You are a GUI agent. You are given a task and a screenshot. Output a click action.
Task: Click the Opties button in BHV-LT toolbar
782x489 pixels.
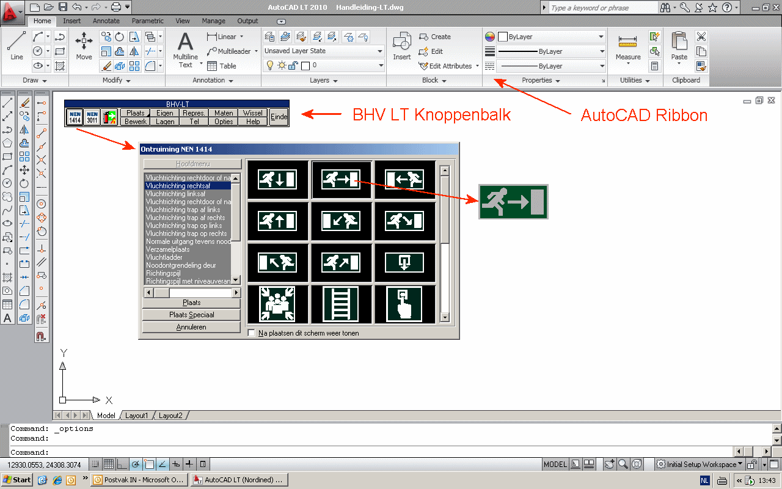pos(224,121)
